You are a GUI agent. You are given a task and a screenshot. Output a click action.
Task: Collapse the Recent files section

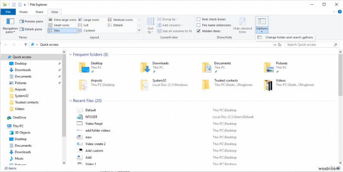tap(70, 101)
